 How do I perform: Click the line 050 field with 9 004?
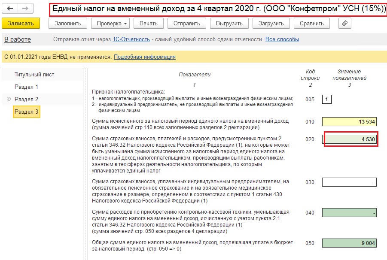pyautogui.click(x=349, y=243)
